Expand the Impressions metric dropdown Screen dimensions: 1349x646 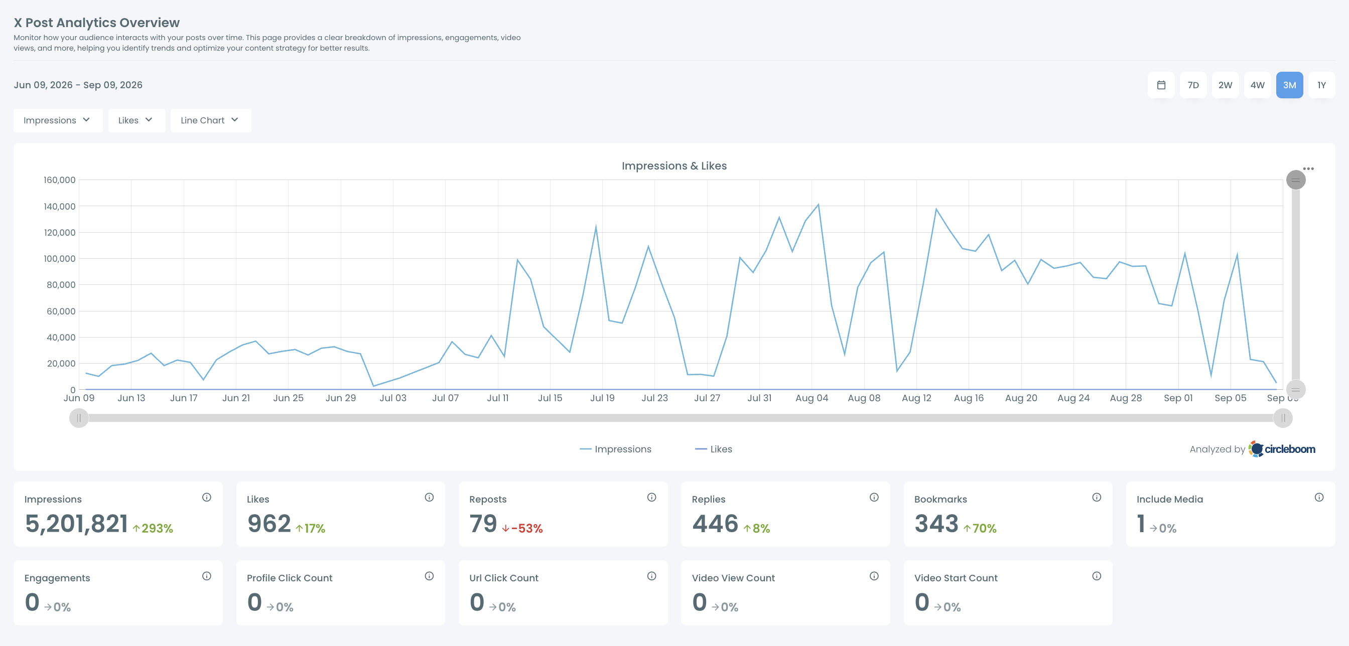58,120
